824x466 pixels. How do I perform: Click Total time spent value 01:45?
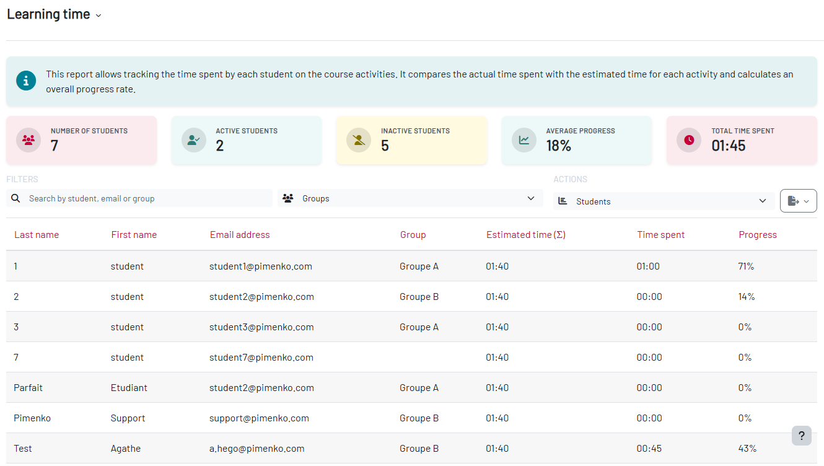[x=729, y=146]
